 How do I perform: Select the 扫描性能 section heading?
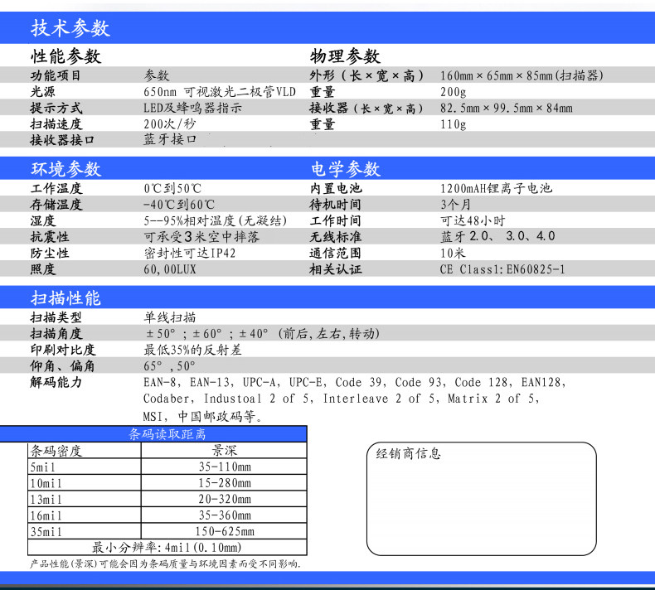65,297
